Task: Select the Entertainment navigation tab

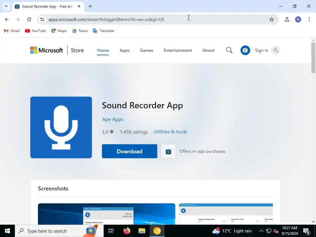Action: [178, 50]
